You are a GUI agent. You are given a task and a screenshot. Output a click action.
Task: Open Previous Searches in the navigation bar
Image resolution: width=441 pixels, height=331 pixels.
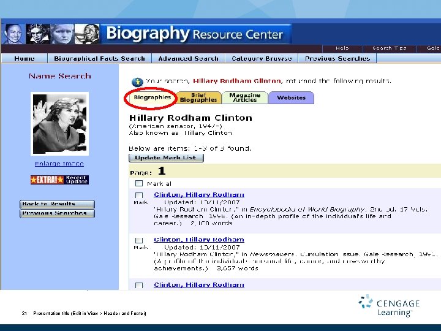tap(337, 58)
